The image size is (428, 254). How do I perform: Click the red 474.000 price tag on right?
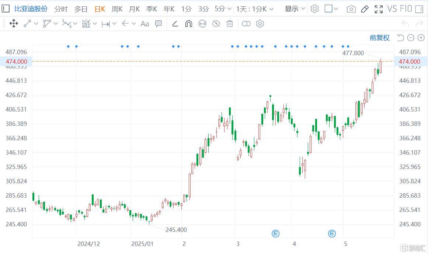(410, 61)
